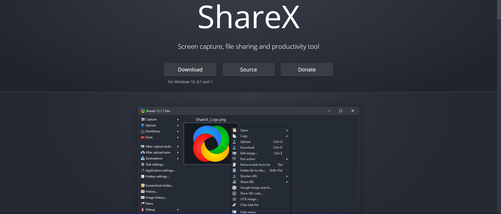Select Download Ctrl+D in context menu

(261, 148)
